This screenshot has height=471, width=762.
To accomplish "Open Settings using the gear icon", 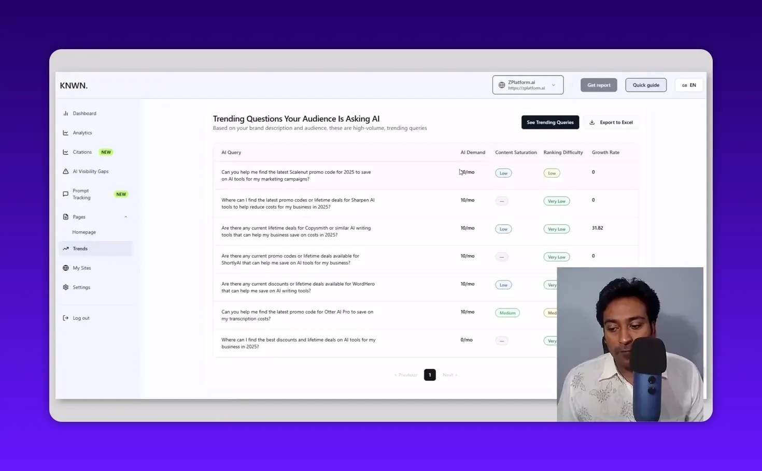I will coord(66,287).
